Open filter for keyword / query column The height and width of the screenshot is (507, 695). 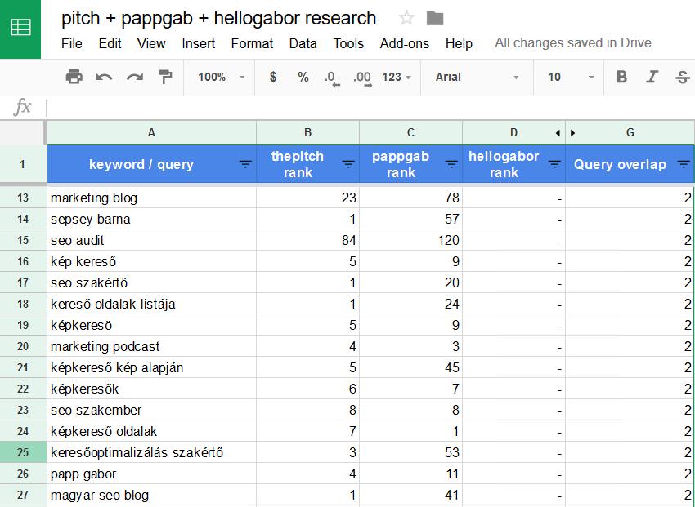tap(245, 164)
